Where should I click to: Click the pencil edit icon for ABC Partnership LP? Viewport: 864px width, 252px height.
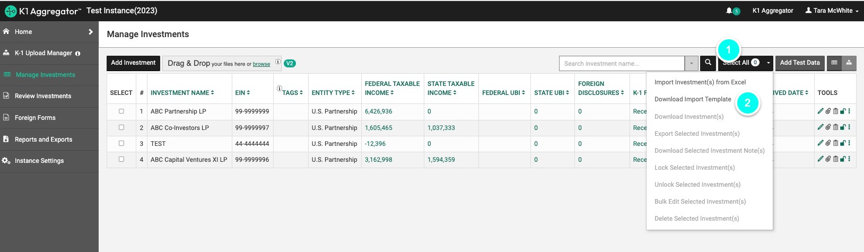[821, 111]
